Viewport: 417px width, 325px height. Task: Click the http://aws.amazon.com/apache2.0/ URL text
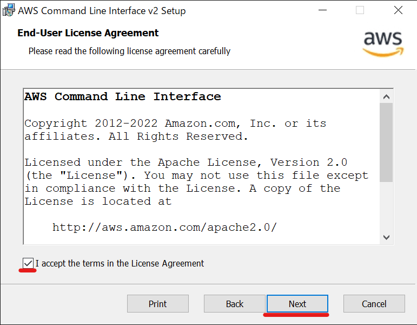click(164, 227)
